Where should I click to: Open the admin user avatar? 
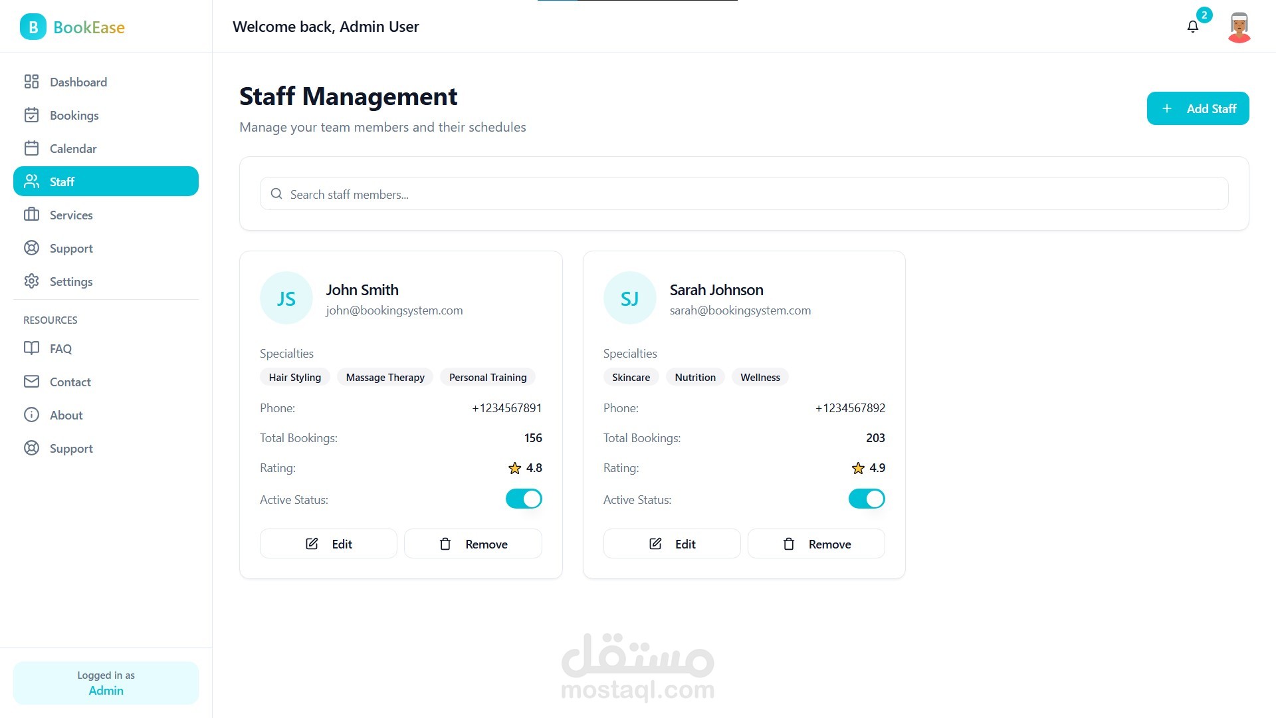1239,27
